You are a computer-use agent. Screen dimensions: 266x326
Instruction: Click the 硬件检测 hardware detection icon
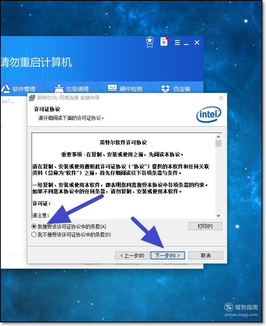point(112,89)
